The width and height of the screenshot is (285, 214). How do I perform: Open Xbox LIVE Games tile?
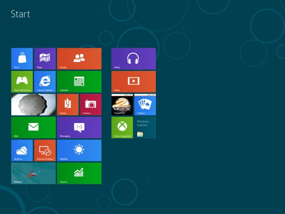tap(22, 82)
